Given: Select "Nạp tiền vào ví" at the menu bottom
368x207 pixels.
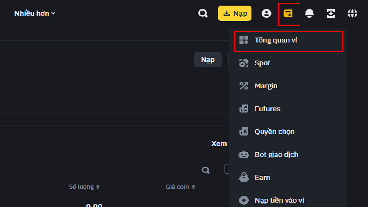Looking at the screenshot, I should point(279,200).
